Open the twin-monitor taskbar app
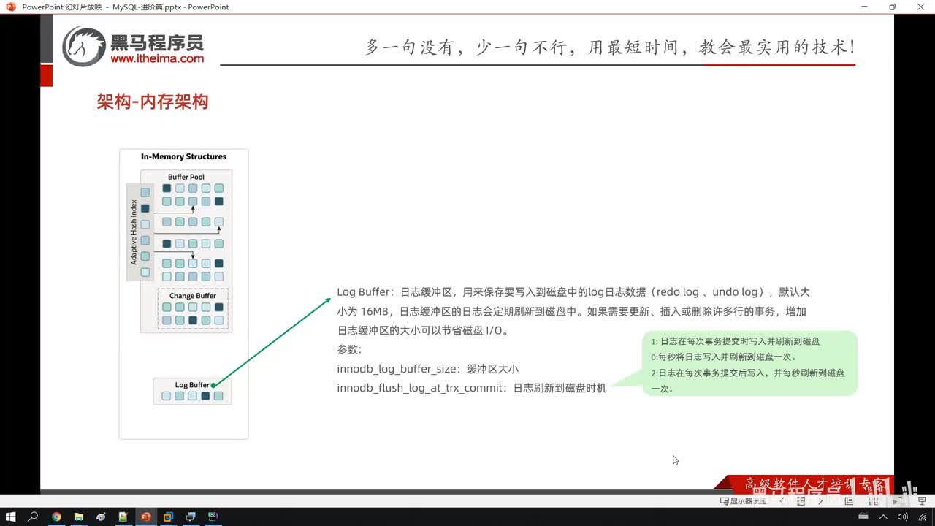The height and width of the screenshot is (526, 935). tap(191, 517)
